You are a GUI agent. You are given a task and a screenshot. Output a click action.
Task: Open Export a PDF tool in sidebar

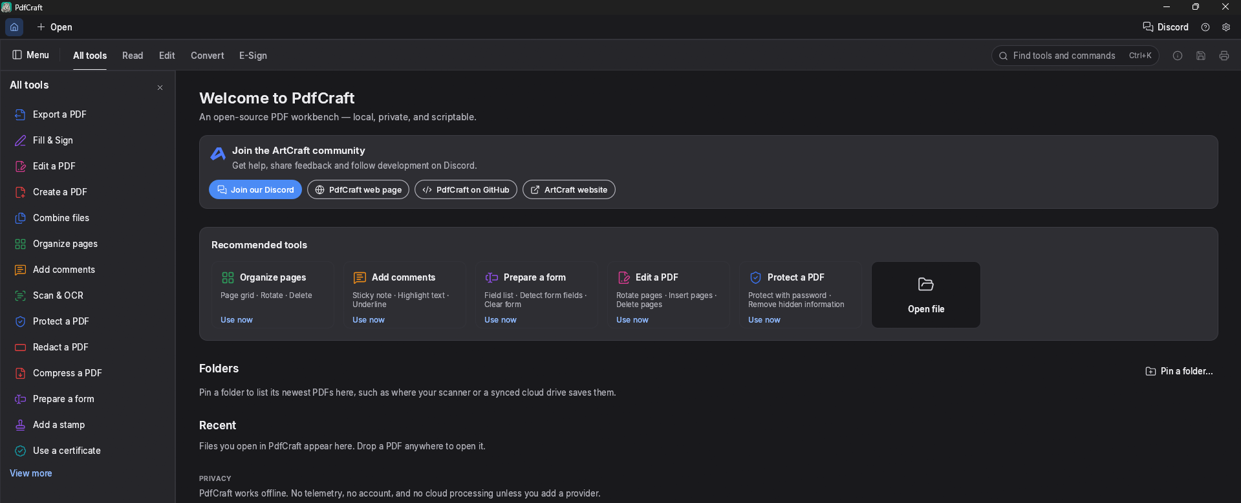[87, 114]
